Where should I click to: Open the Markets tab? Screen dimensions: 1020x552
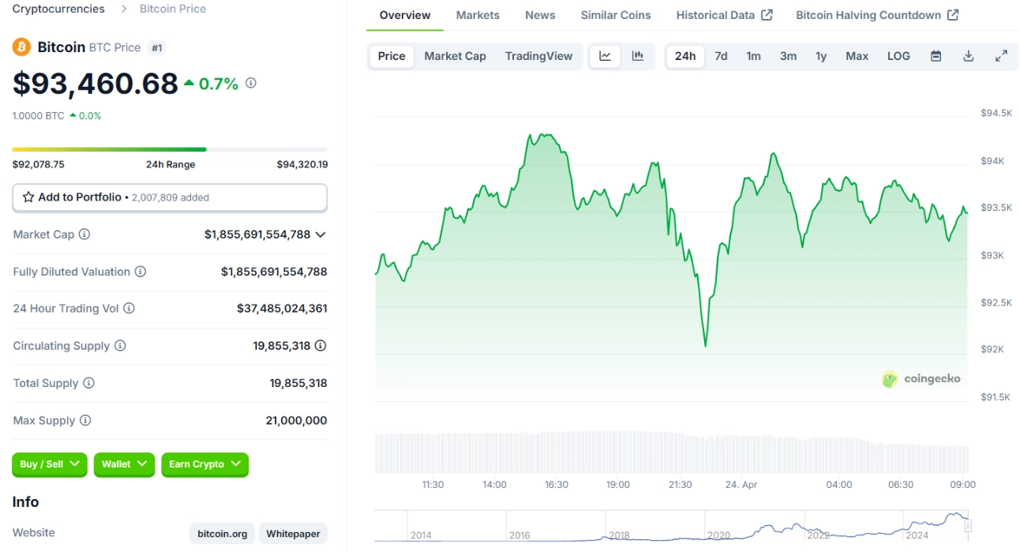click(x=478, y=15)
